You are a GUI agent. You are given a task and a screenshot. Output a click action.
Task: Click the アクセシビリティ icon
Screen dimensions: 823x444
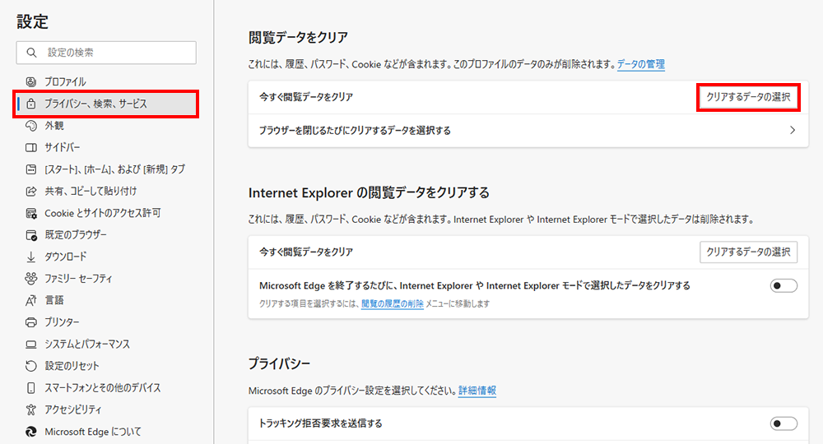31,409
